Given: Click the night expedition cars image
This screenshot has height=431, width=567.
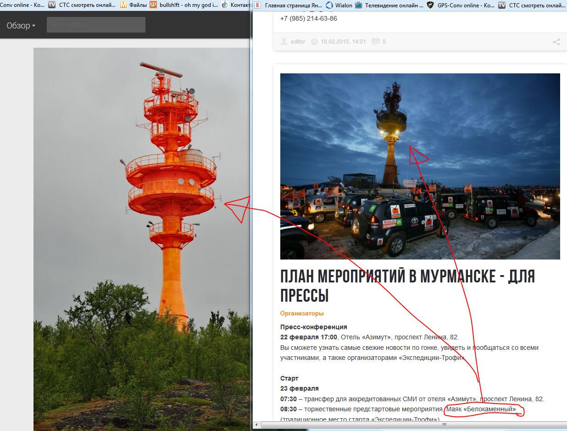Looking at the screenshot, I should (420, 166).
